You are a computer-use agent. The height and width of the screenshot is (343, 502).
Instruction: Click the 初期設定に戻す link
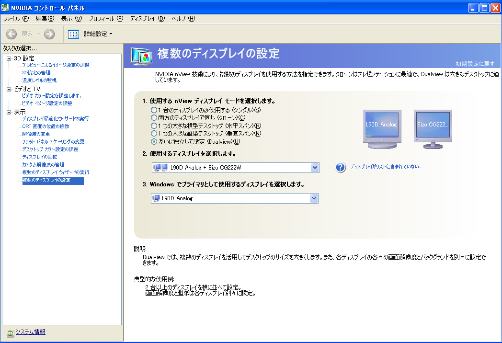(x=475, y=64)
